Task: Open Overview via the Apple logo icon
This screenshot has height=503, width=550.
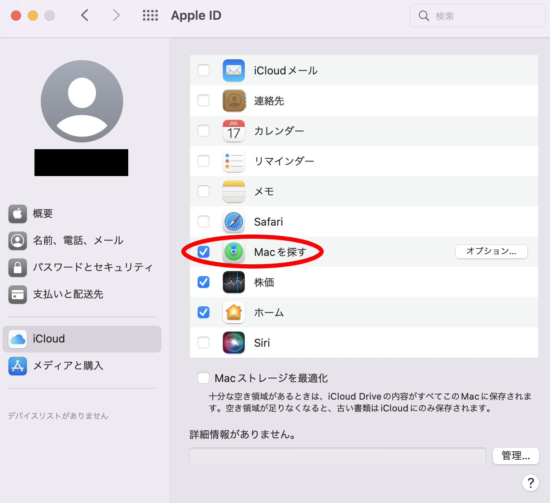Action: pyautogui.click(x=18, y=214)
